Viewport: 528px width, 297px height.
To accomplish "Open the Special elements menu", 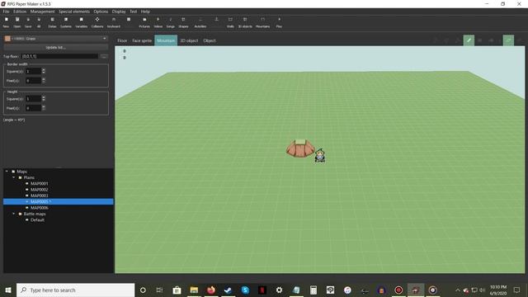I will (x=74, y=12).
